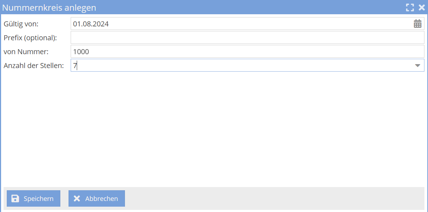The height and width of the screenshot is (212, 428).
Task: Click the floppy disk save icon
Action: point(15,198)
